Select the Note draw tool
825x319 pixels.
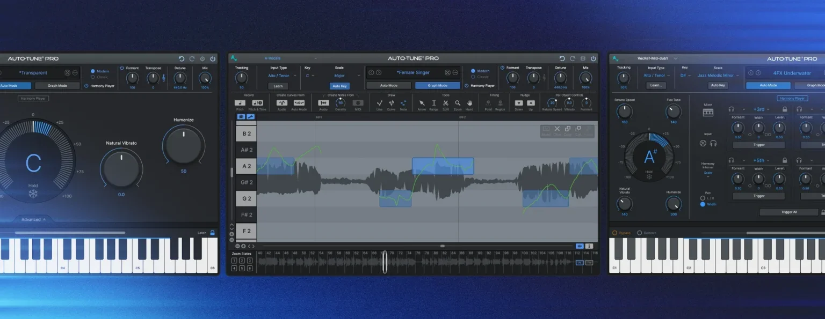[403, 102]
